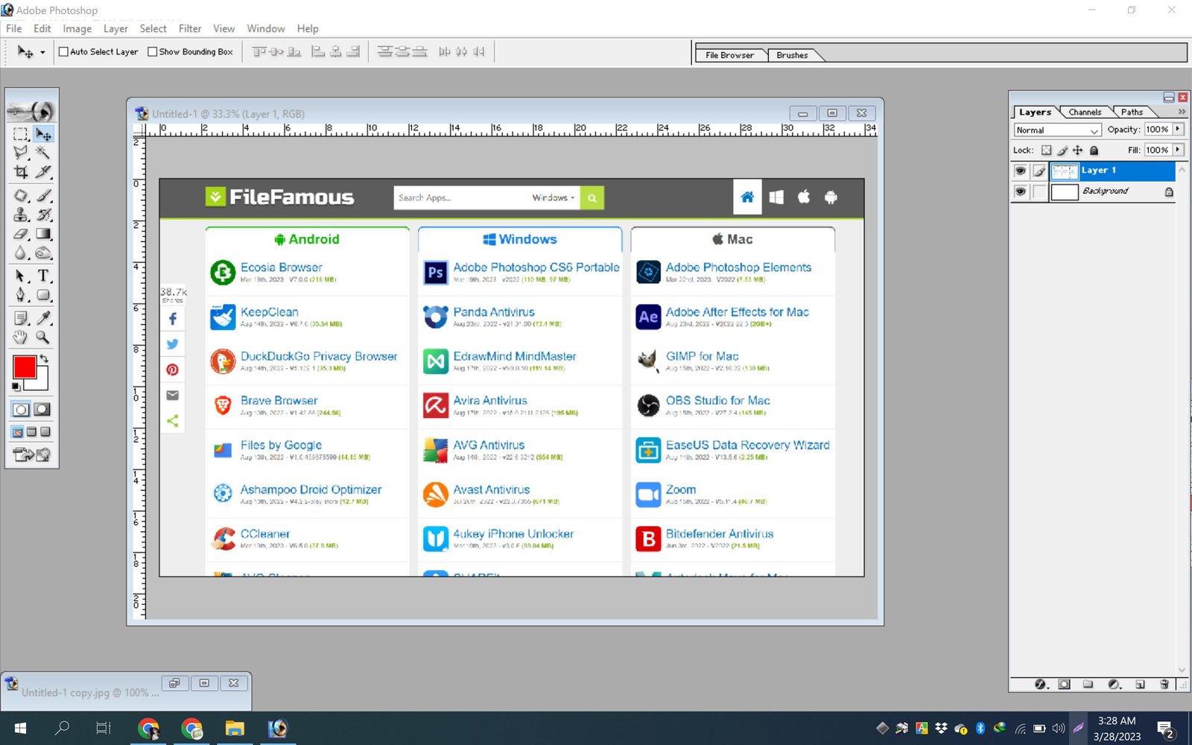Select the Notes tool

pos(21,318)
